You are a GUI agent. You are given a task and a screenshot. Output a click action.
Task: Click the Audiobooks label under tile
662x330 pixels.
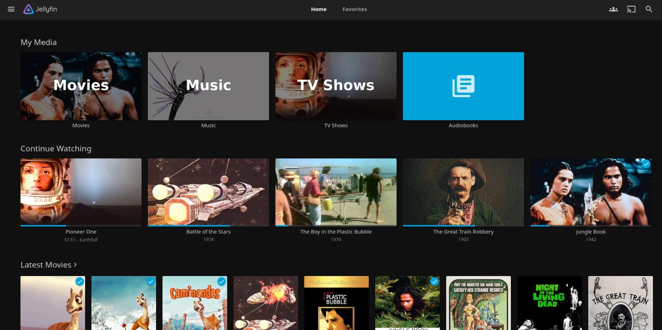(x=463, y=126)
